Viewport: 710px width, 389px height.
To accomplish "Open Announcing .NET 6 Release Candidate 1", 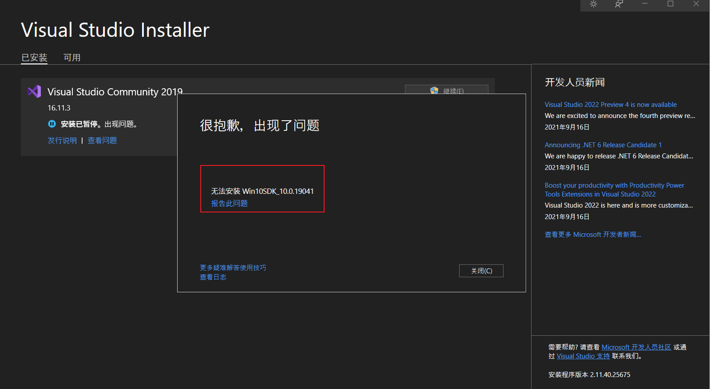I will tap(603, 145).
